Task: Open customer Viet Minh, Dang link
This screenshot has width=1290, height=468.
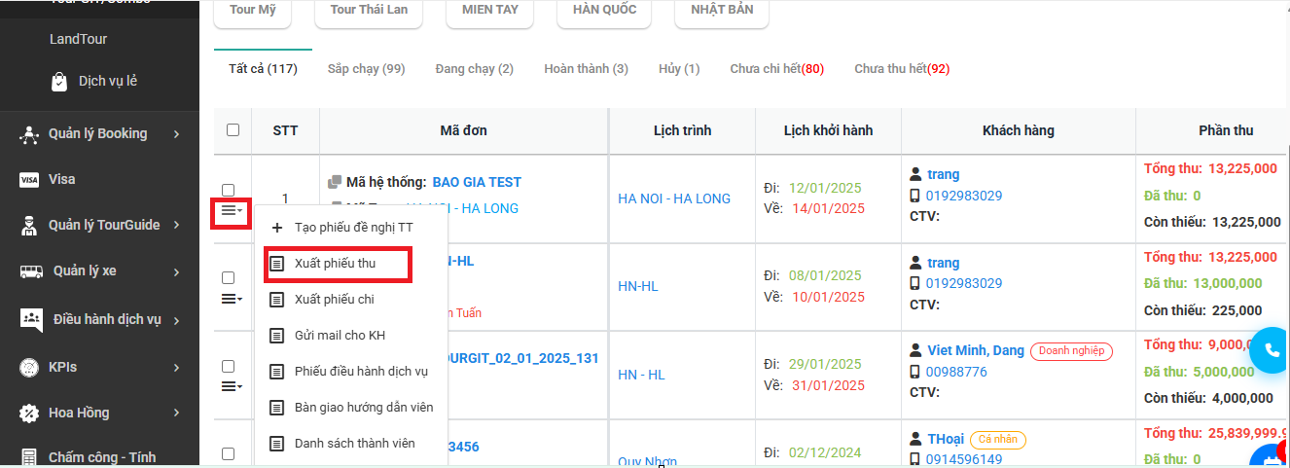Action: pos(976,350)
